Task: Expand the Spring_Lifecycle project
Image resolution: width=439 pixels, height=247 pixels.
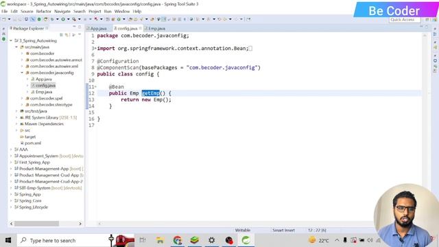Action: [11, 207]
